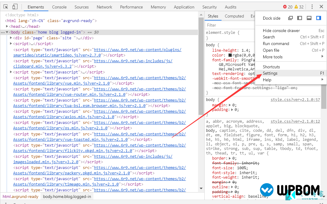Switch to the Sources tab

coord(82,7)
